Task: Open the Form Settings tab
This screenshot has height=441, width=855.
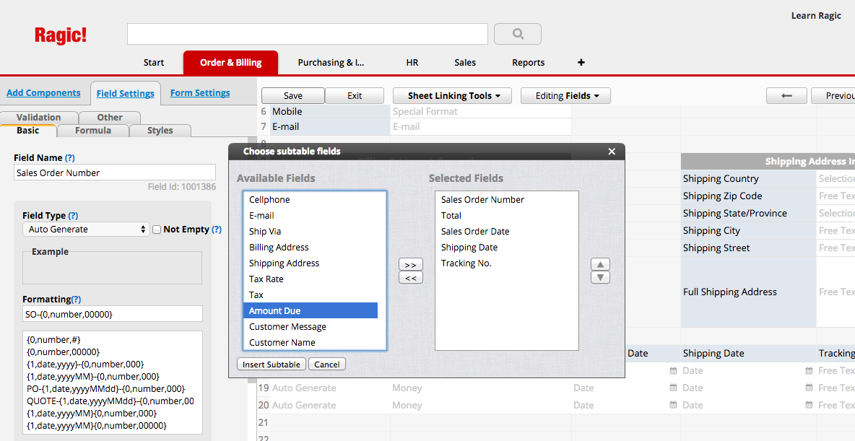Action: 200,93
